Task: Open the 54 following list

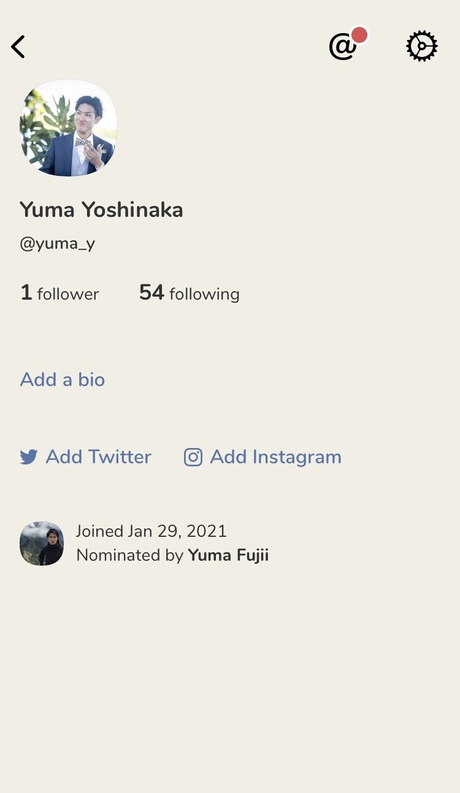Action: 190,293
